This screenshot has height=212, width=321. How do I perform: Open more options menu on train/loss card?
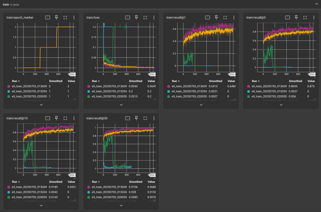click(154, 17)
